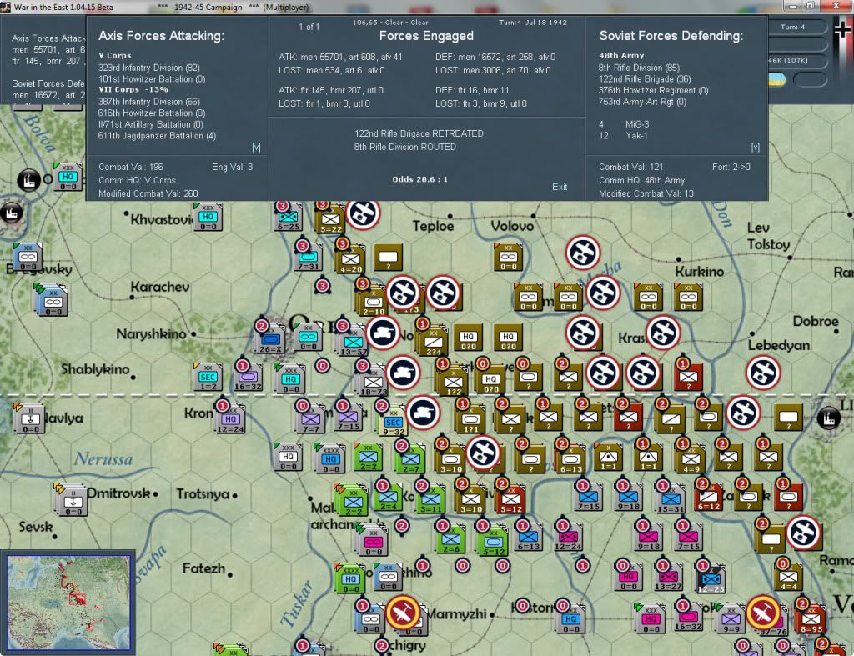854x656 pixels.
Task: Select the green infantry counter 2=6
Action: [x=451, y=539]
